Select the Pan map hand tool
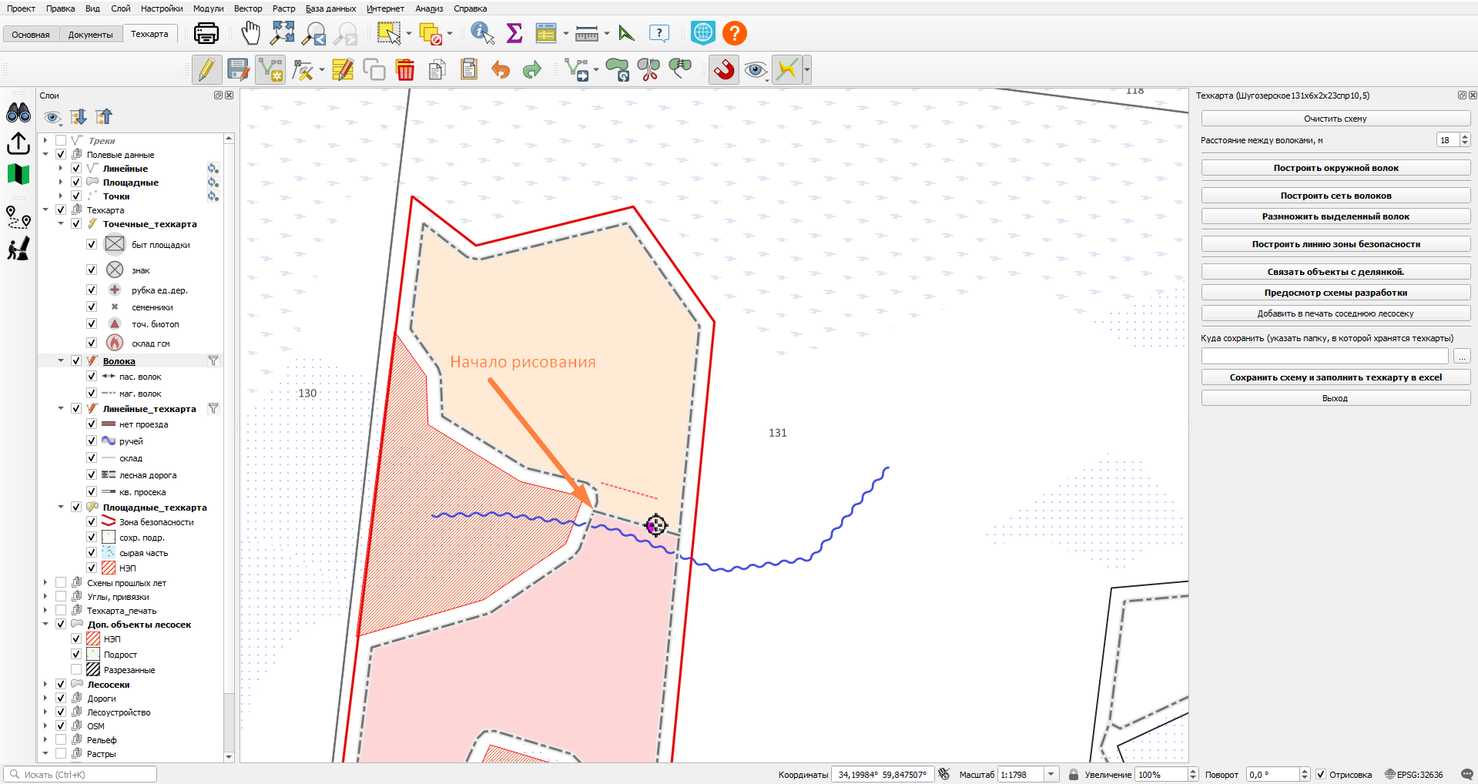The height and width of the screenshot is (784, 1478). 251,33
